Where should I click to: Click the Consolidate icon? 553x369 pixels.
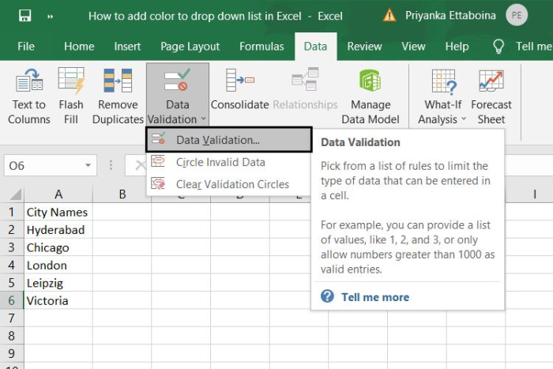tap(240, 81)
